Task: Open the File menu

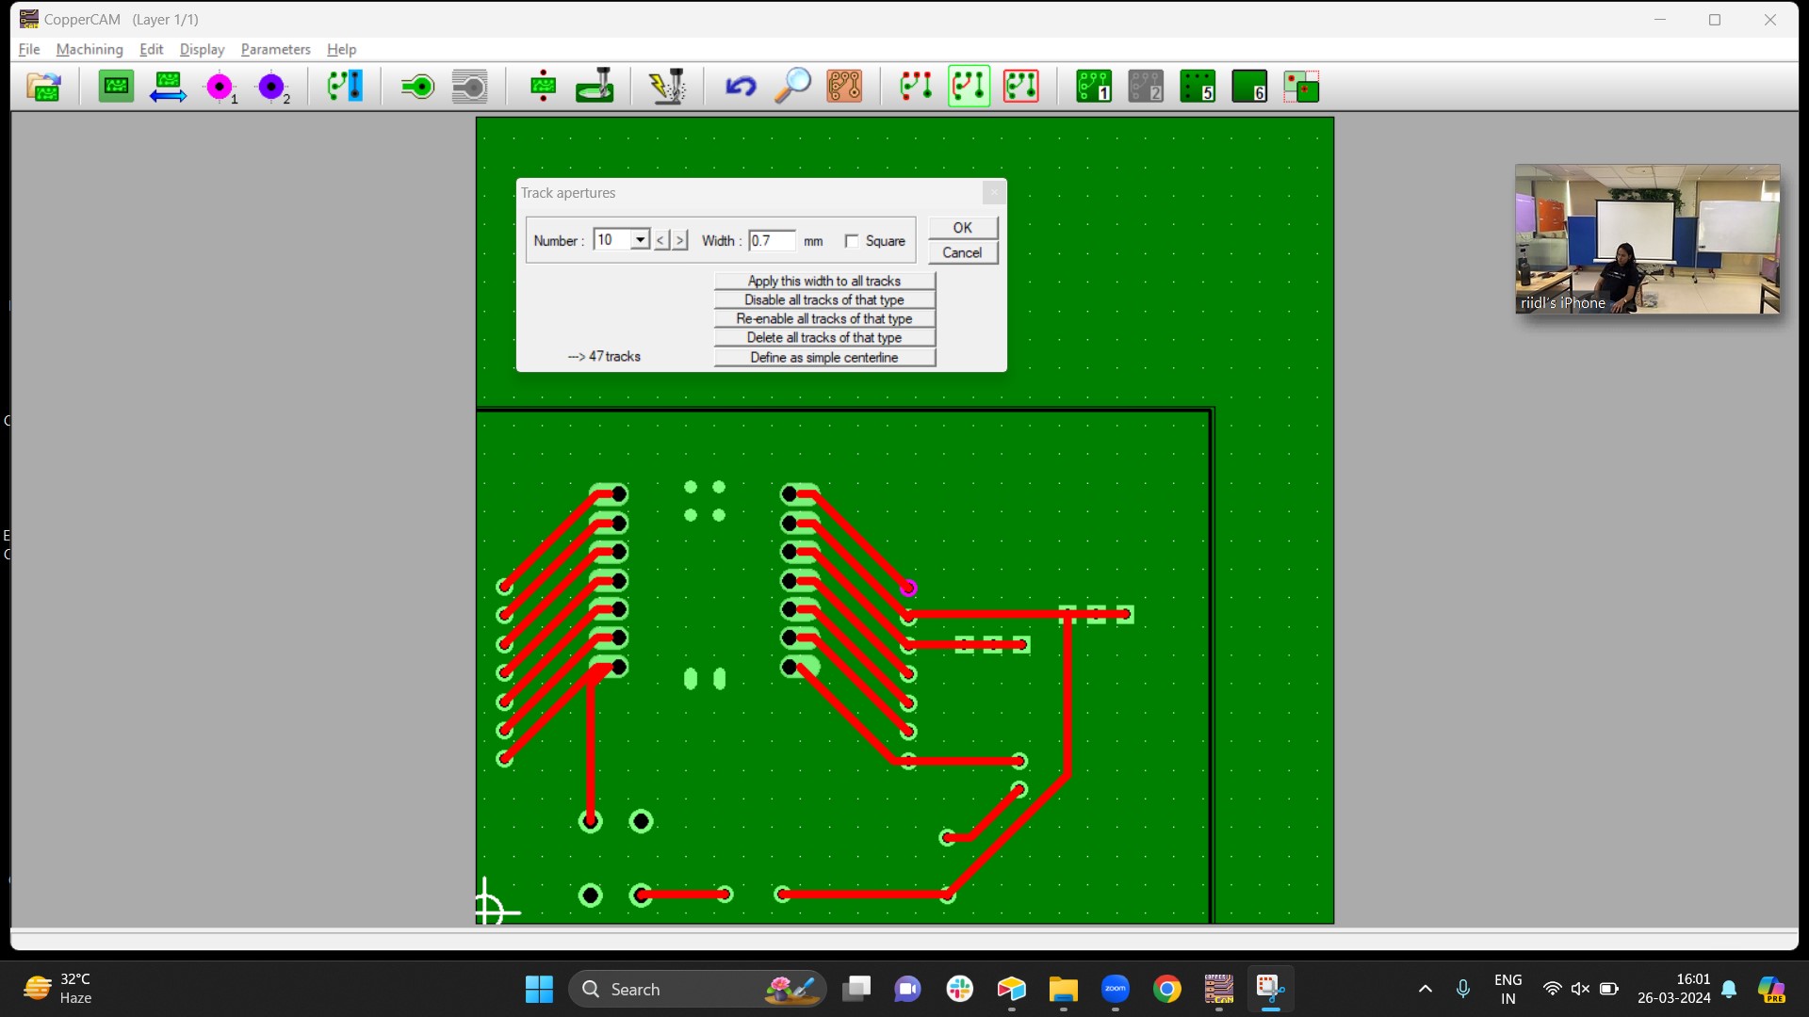Action: (29, 49)
